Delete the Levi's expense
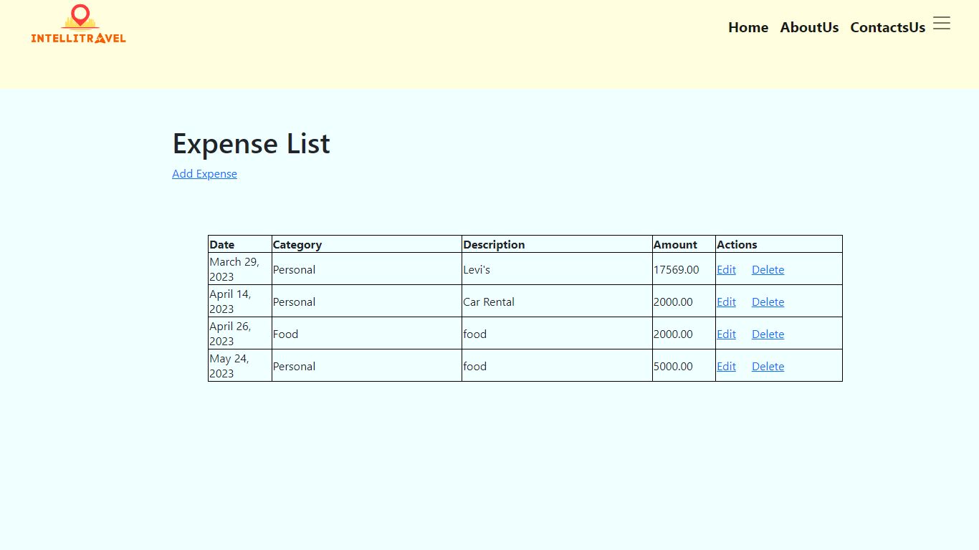979x550 pixels. coord(768,270)
